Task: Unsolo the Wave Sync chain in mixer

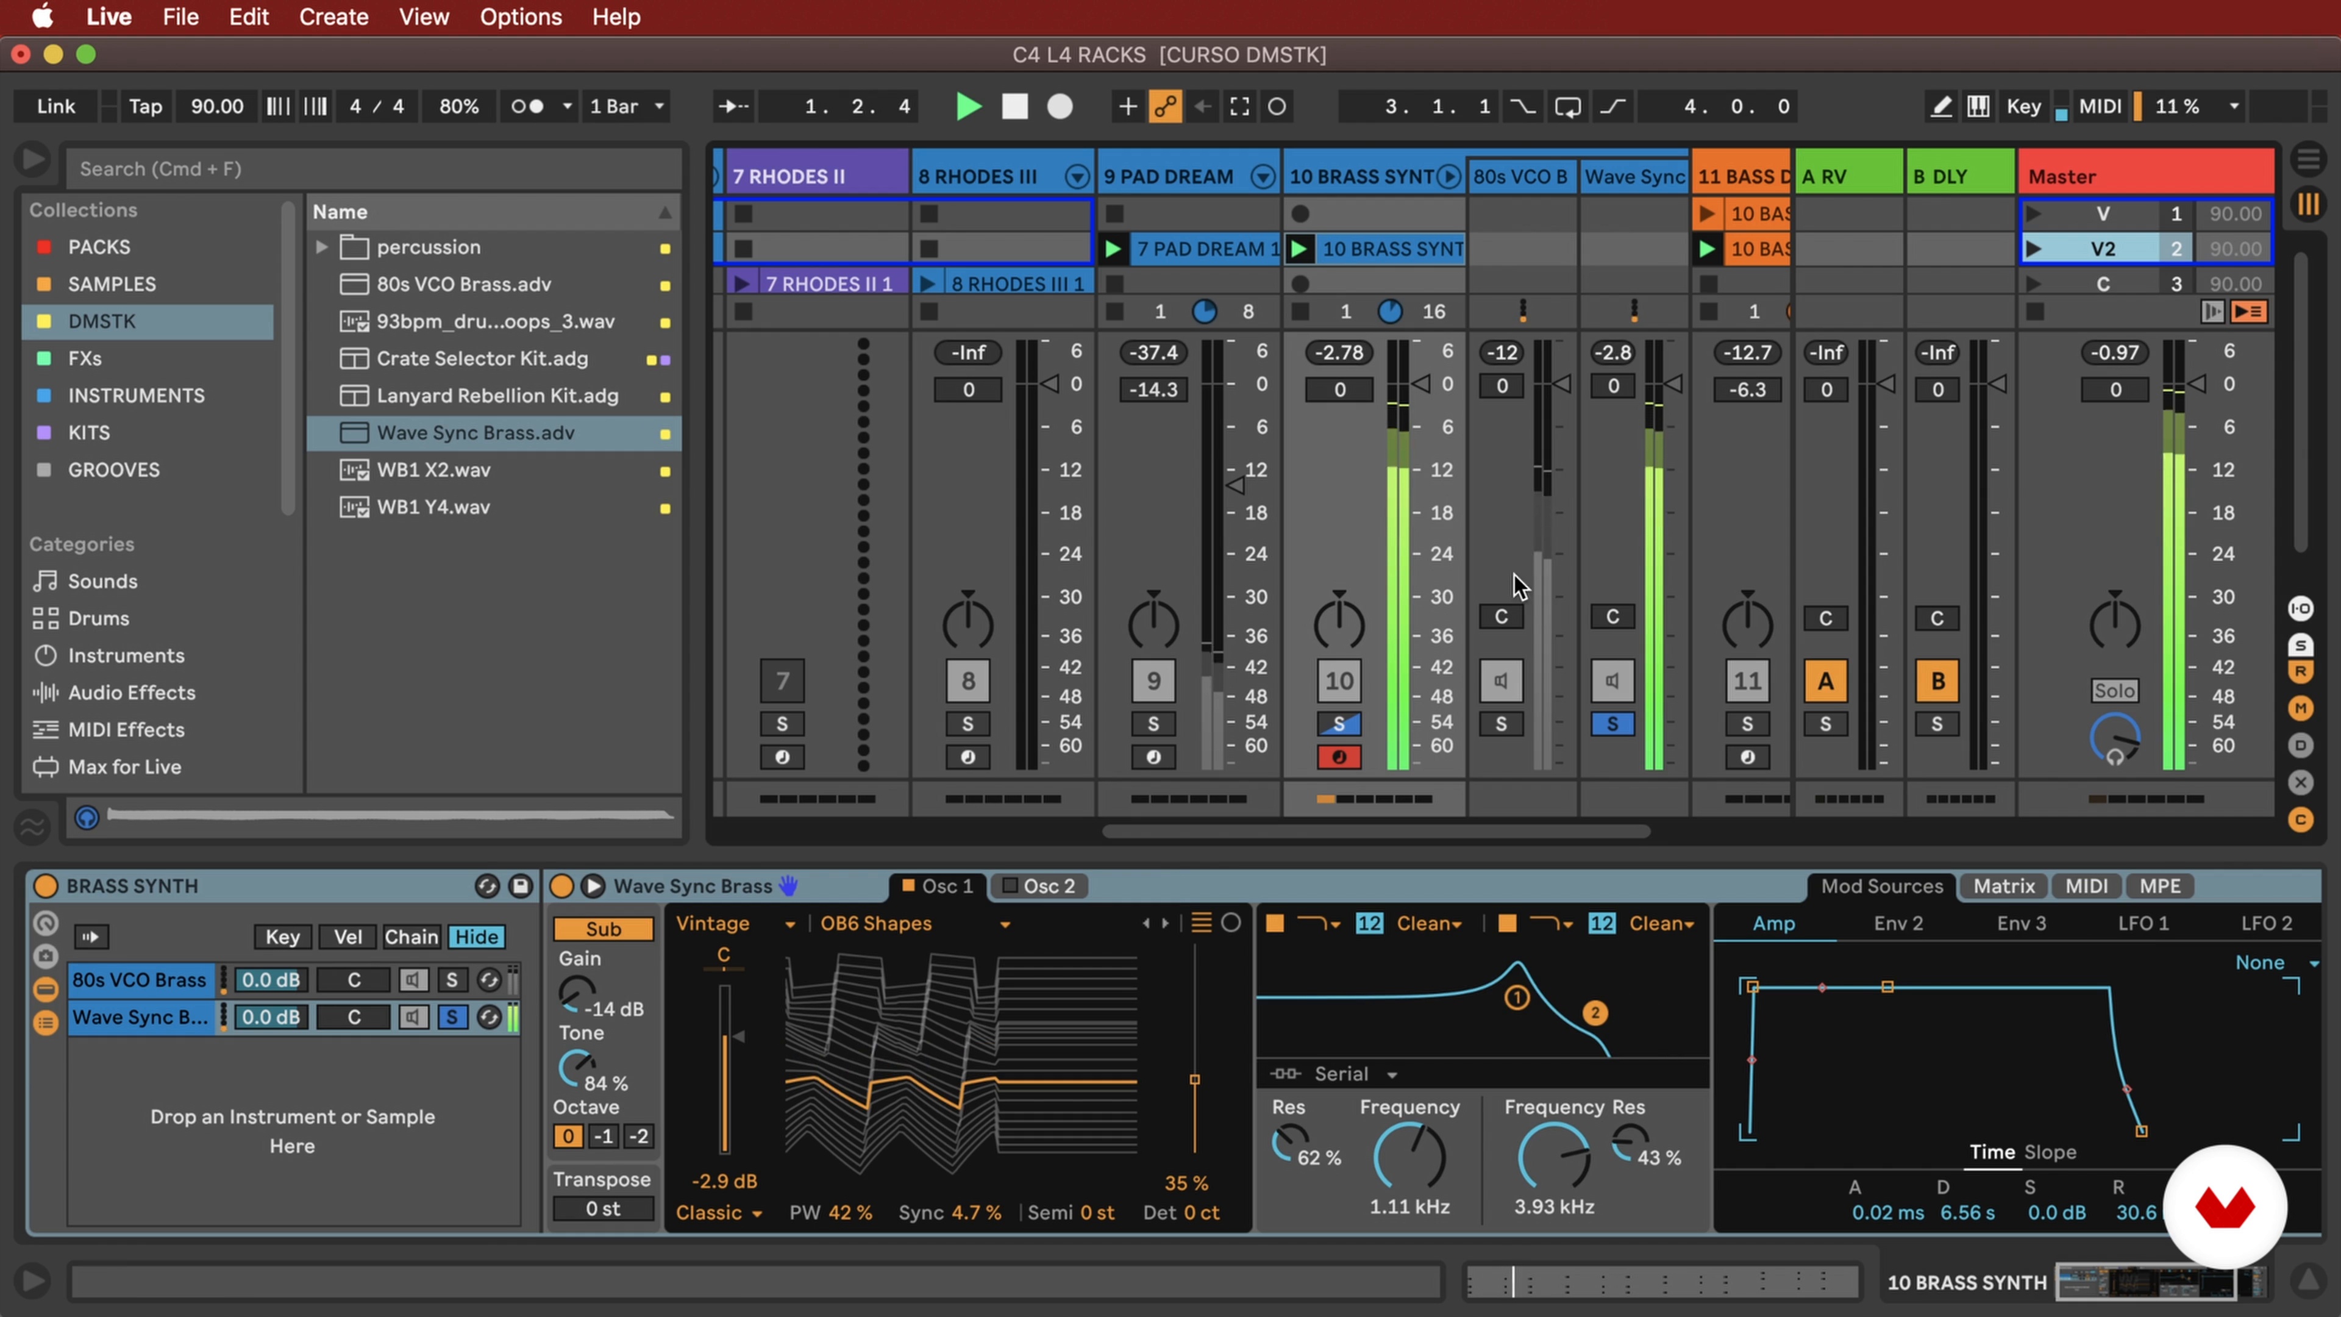Action: (1612, 724)
